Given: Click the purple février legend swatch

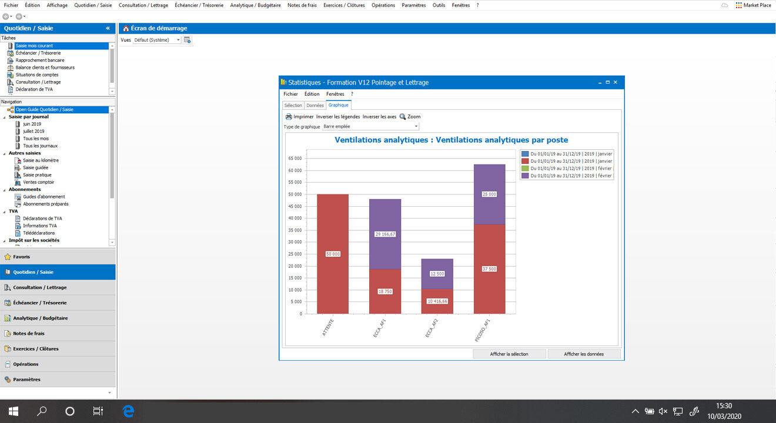Looking at the screenshot, I should pos(525,176).
